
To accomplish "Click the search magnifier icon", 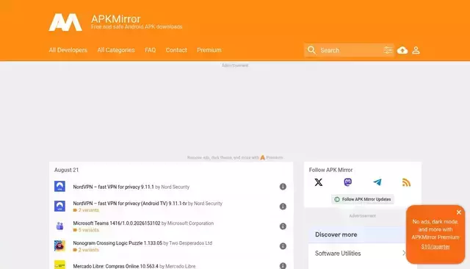I will 311,50.
